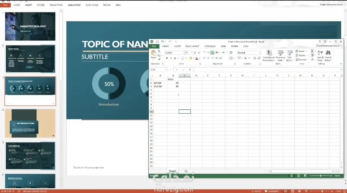Open Find & Select binoculars

328,56
